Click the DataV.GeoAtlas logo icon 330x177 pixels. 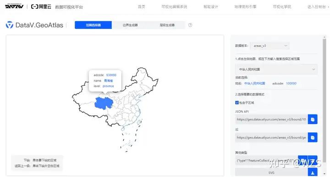[10, 25]
